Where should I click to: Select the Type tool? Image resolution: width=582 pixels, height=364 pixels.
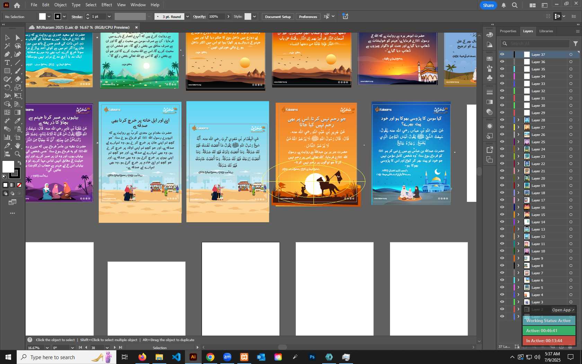(7, 62)
